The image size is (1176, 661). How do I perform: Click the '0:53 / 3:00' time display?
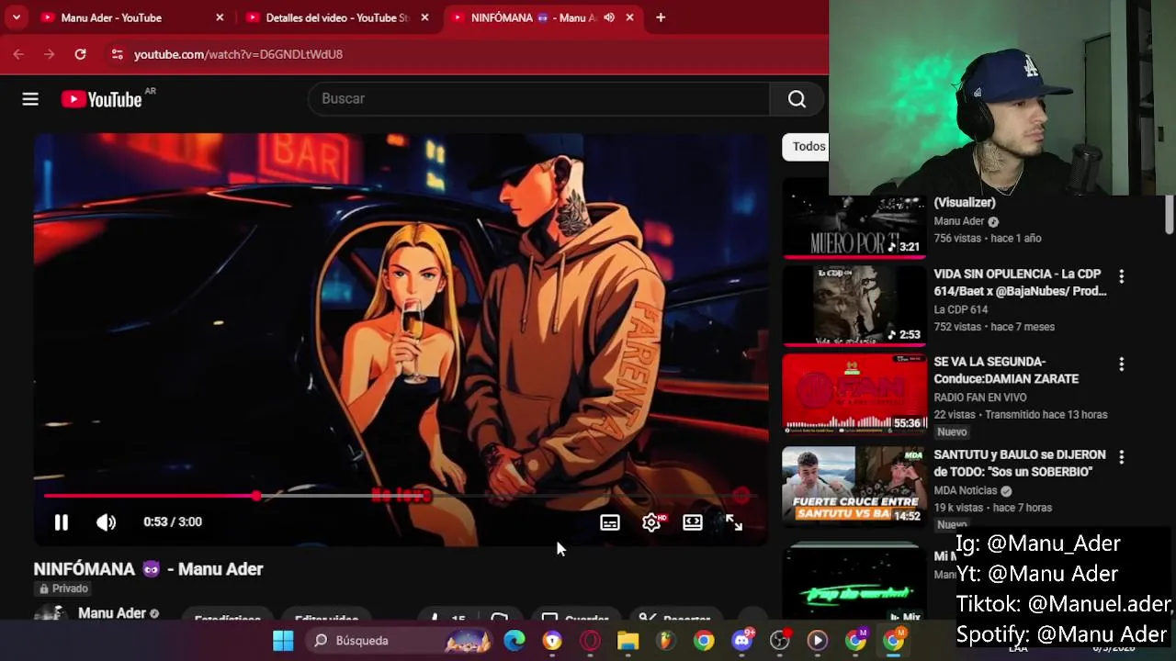[173, 522]
